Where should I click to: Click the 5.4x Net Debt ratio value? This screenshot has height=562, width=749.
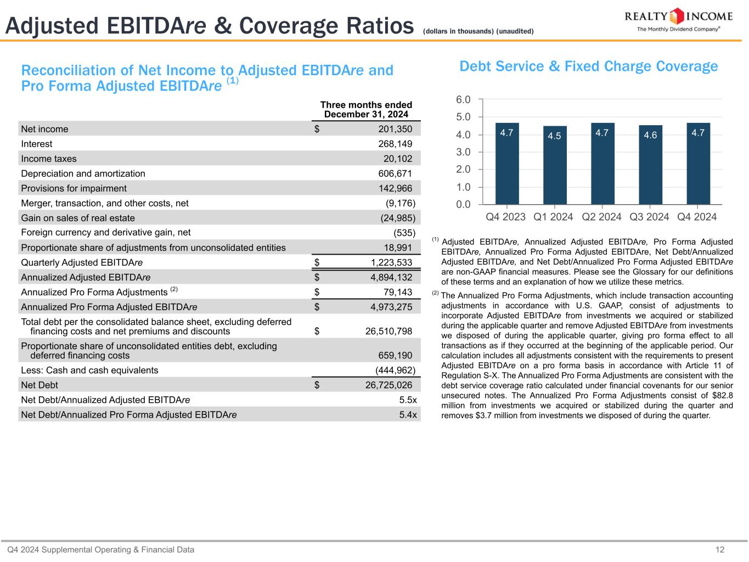point(408,414)
